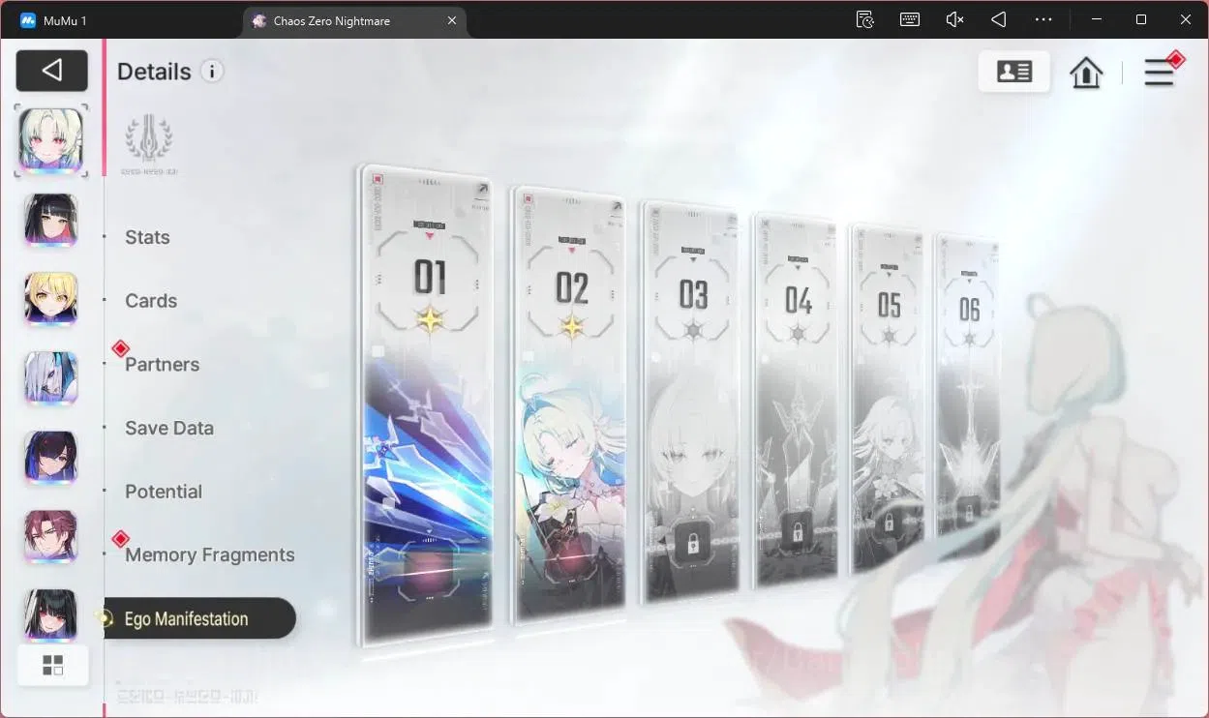Image resolution: width=1209 pixels, height=718 pixels.
Task: Select the black-haired character with red bow
Action: [51, 220]
